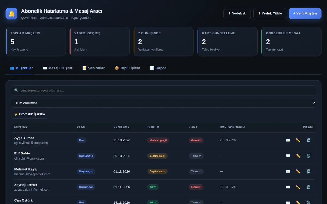327x204 pixels.
Task: Click the Gönderilen Mesaj stat card
Action: tap(291, 42)
